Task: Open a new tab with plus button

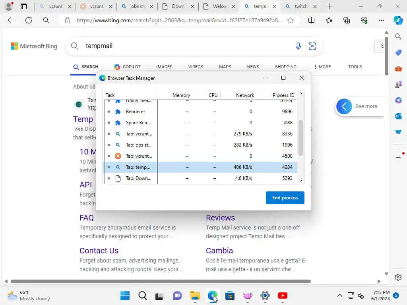Action: pos(329,6)
